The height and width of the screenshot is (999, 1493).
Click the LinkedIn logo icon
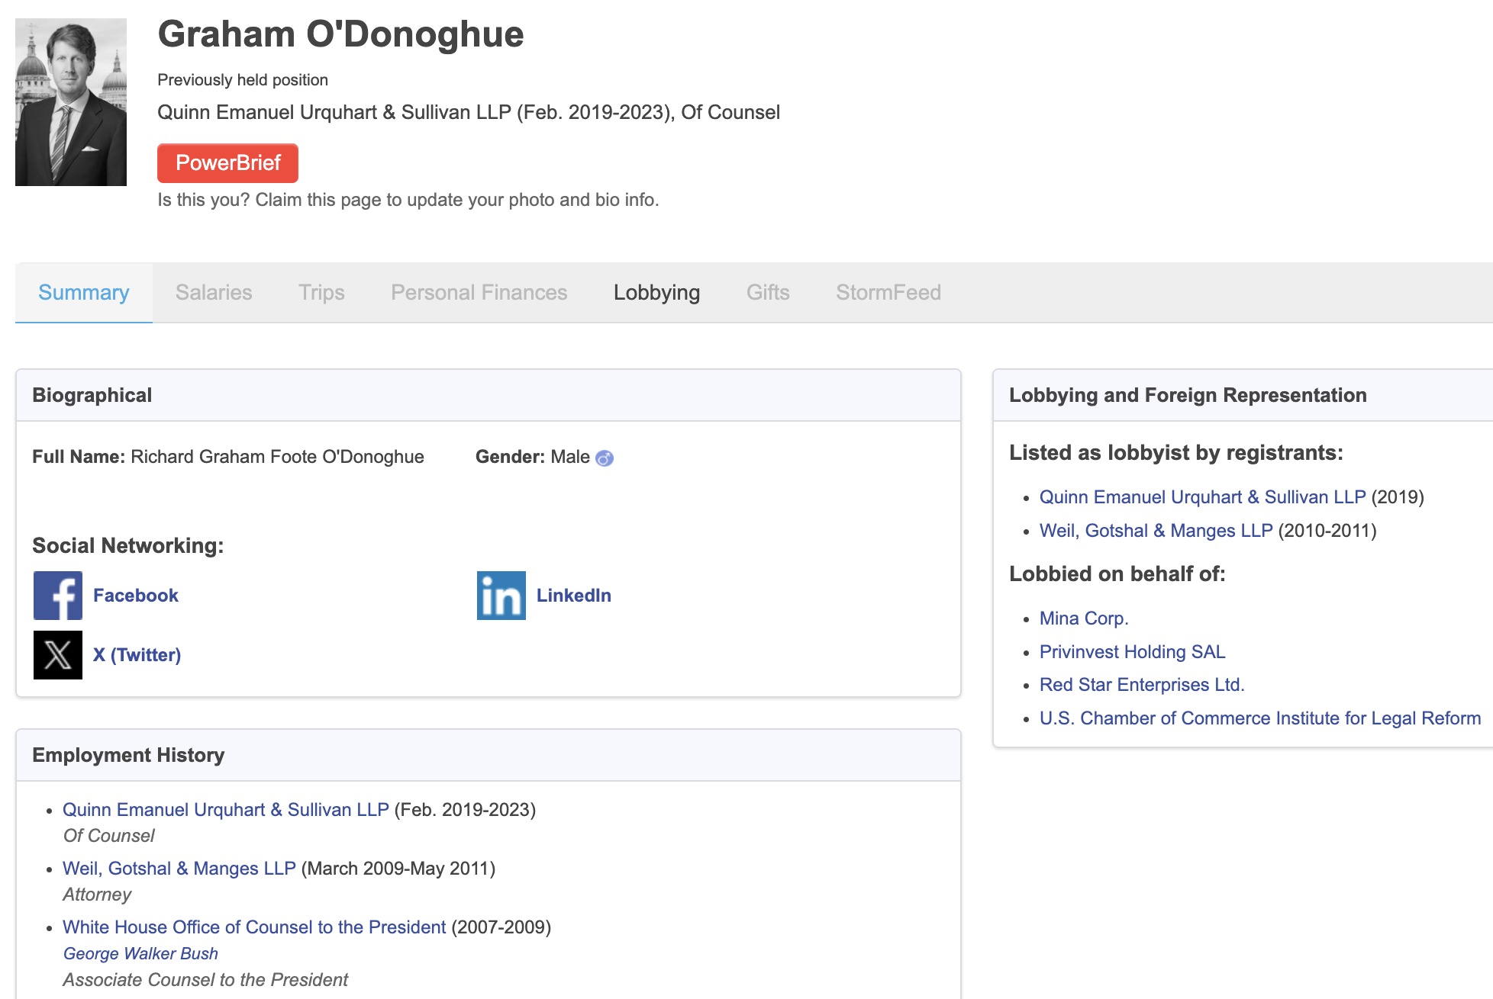point(501,596)
